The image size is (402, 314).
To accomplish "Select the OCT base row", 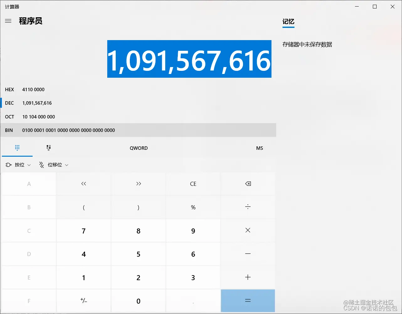I will click(138, 117).
